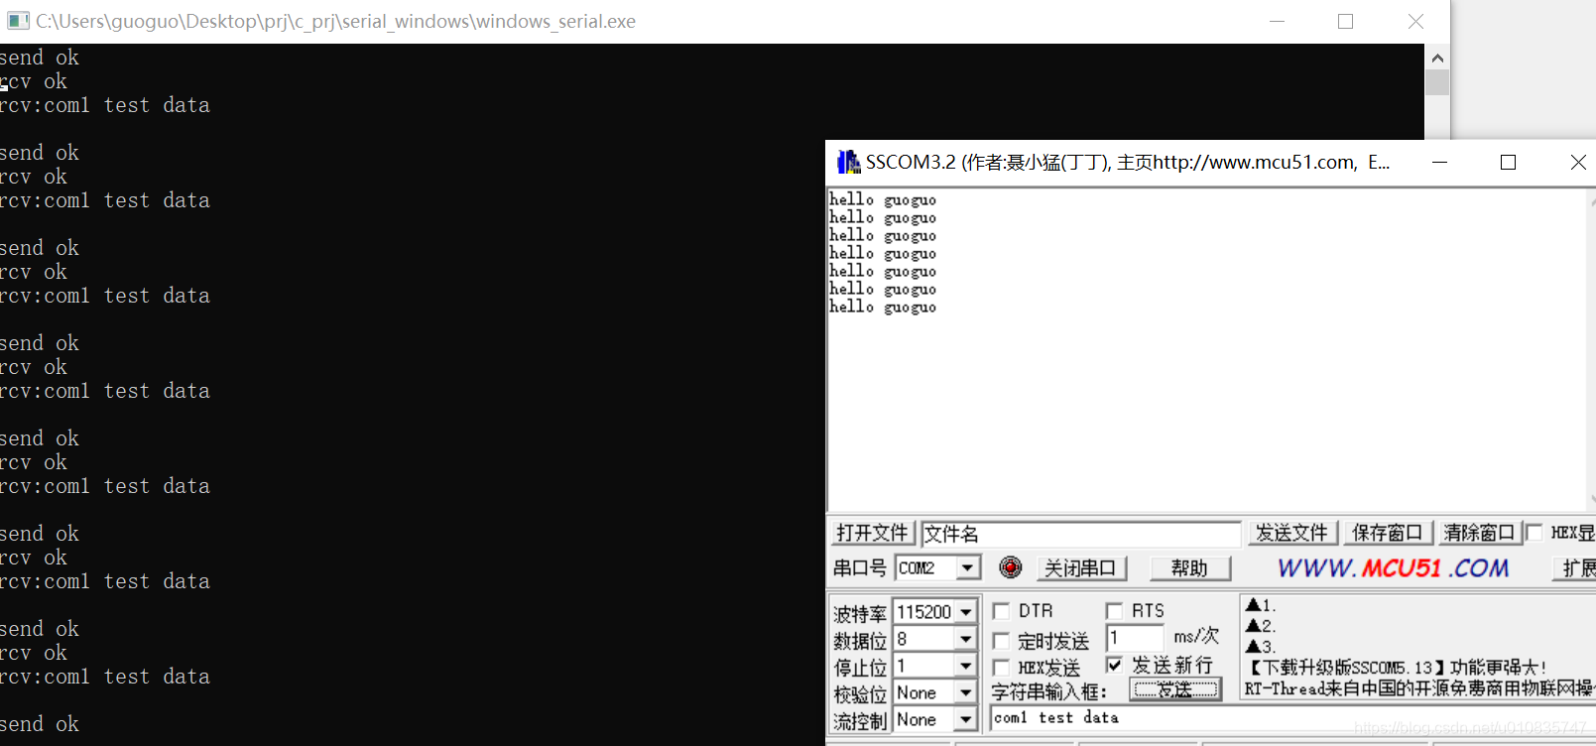Click the 帮助 help button

pyautogui.click(x=1189, y=568)
